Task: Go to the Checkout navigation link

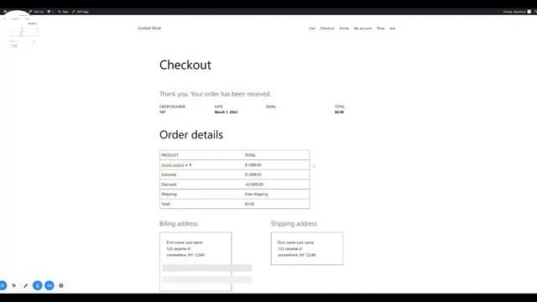Action: point(327,29)
